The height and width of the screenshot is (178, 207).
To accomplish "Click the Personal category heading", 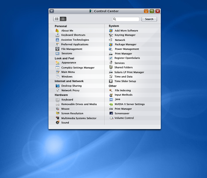I will (61, 26).
